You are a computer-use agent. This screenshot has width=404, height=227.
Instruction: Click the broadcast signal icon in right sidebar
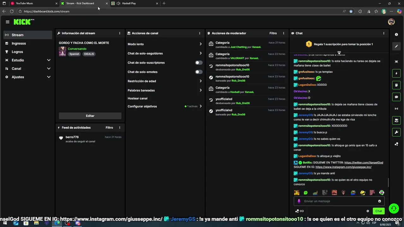[396, 109]
